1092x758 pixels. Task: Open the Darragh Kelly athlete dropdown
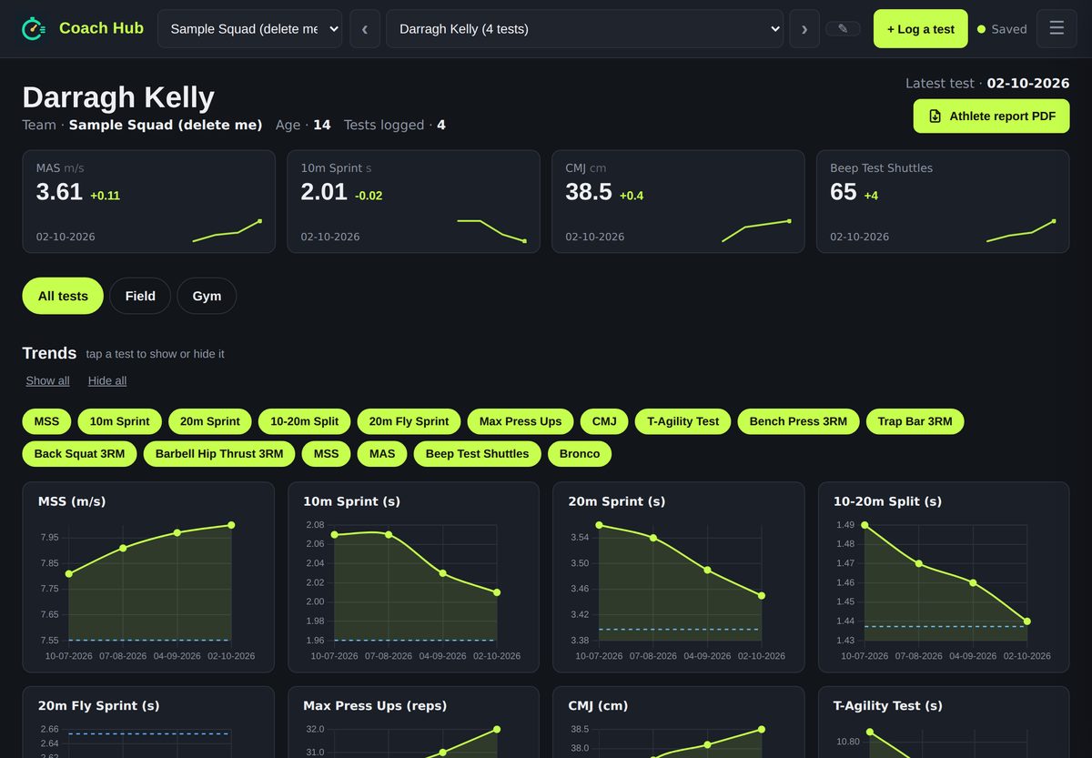click(584, 29)
